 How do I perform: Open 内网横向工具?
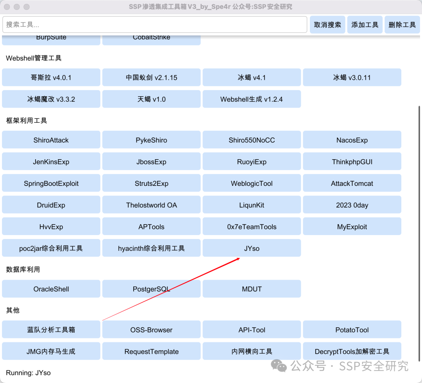click(252, 351)
